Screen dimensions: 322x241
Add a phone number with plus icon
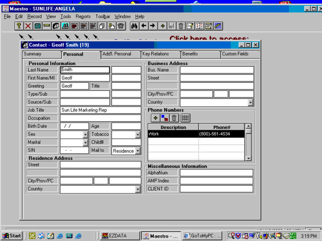[x=155, y=118]
